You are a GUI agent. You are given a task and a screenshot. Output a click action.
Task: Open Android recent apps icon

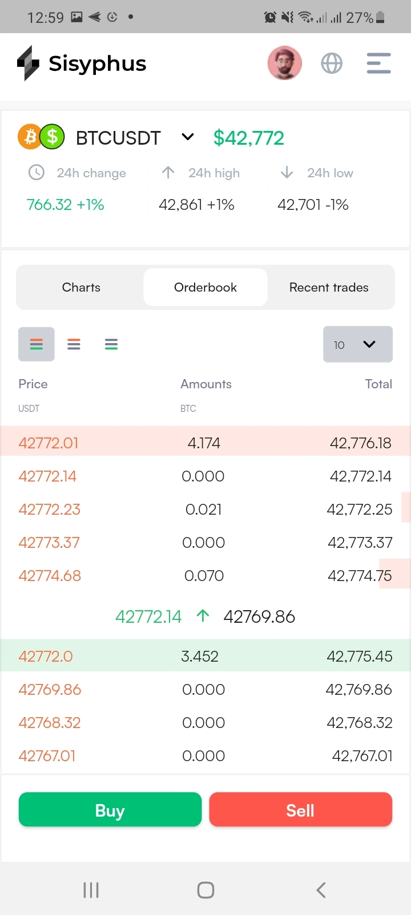click(x=91, y=890)
